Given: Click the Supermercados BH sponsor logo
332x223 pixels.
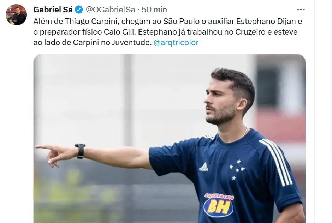Looking at the screenshot, I should 219,205.
